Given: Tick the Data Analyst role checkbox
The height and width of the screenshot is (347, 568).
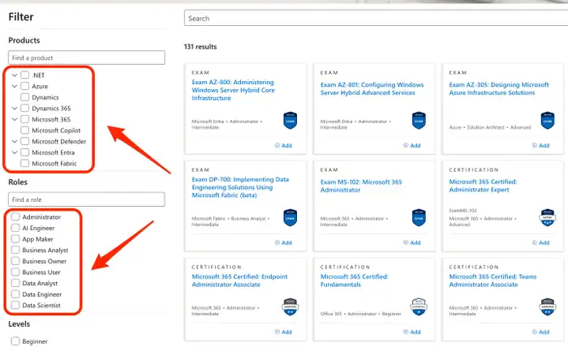Looking at the screenshot, I should click(15, 283).
